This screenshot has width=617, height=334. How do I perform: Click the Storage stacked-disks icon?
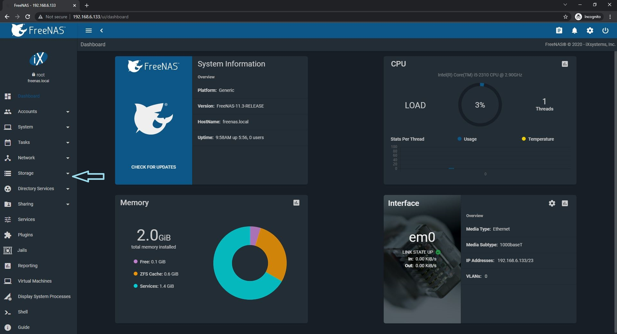[x=8, y=173]
